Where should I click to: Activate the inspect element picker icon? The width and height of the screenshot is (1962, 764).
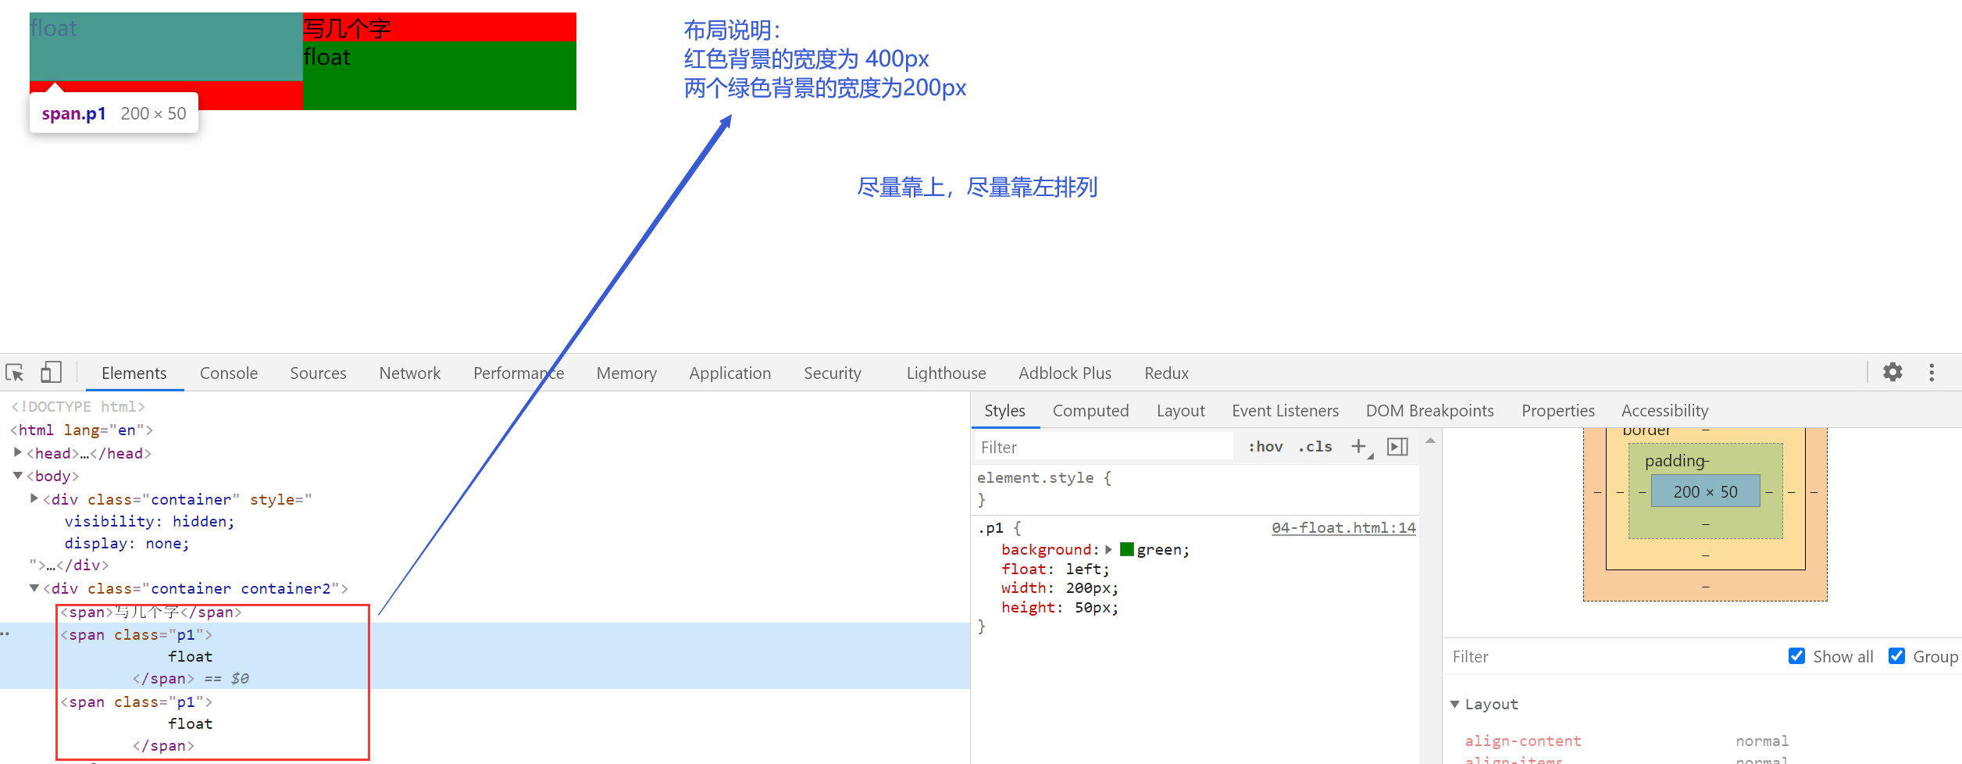click(x=15, y=373)
